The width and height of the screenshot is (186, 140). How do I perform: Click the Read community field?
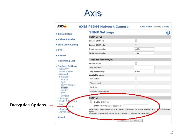click(x=144, y=49)
